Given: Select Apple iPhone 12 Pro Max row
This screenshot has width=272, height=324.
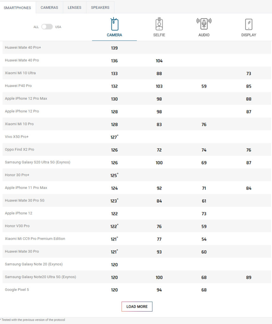Looking at the screenshot, I should pos(26,98).
